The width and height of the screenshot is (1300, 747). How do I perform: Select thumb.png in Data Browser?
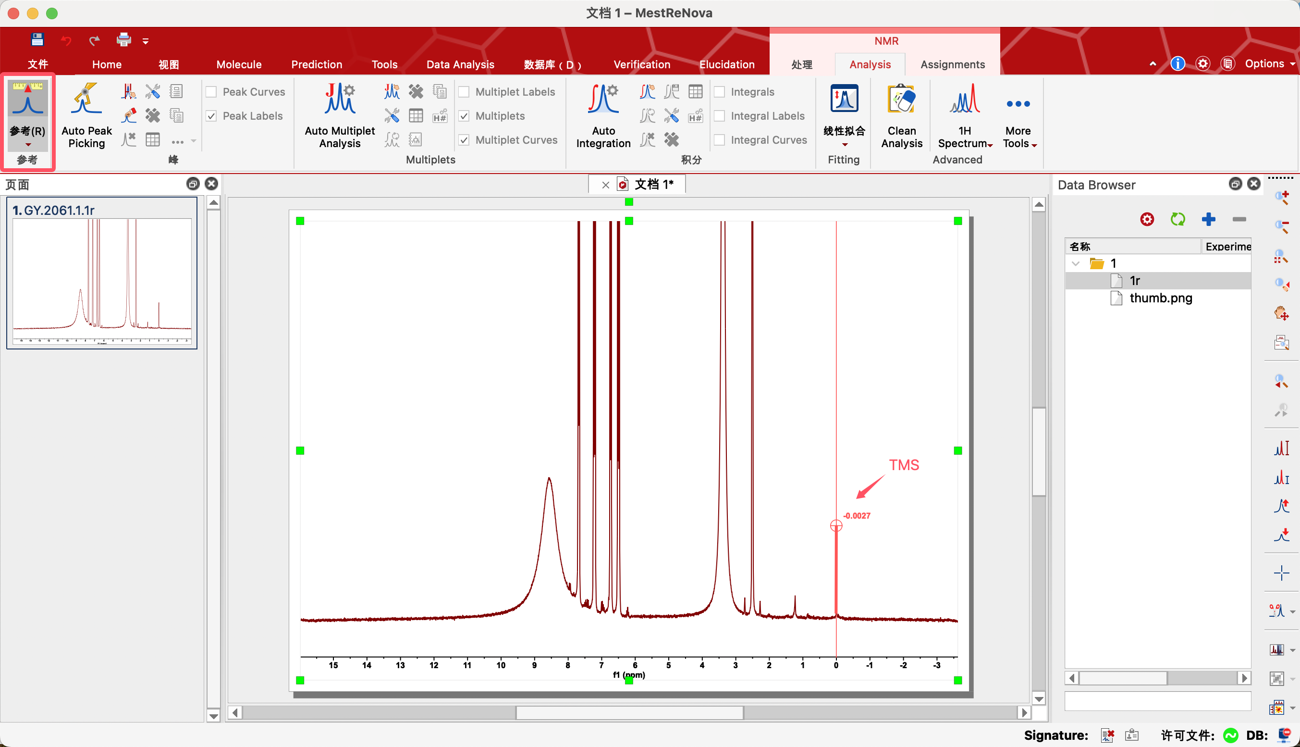tap(1160, 298)
